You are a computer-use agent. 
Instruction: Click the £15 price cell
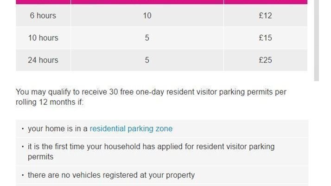[x=265, y=38]
